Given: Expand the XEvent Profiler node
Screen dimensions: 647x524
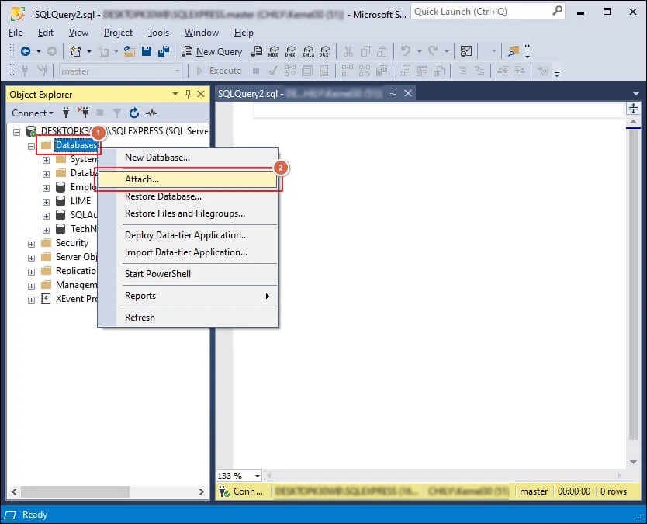Looking at the screenshot, I should tap(31, 300).
